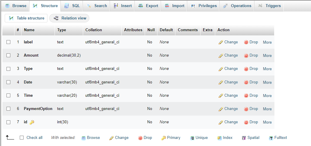Click the red Drop icon for Amount

tap(246, 55)
